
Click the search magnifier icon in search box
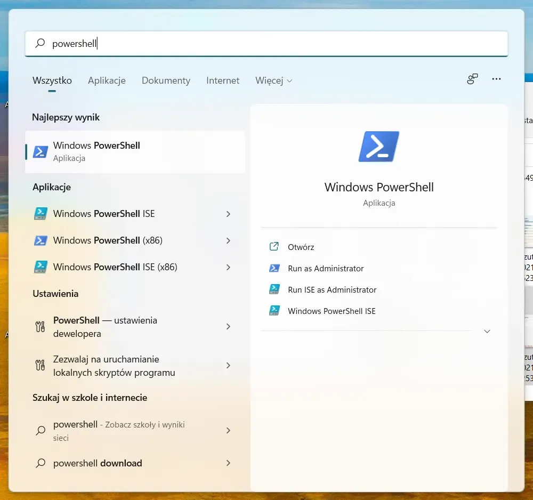coord(40,43)
